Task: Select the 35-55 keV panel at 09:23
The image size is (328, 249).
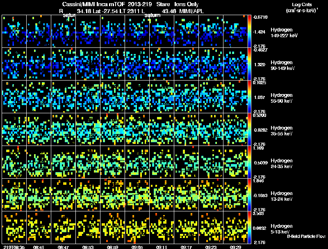Action: [x=211, y=130]
